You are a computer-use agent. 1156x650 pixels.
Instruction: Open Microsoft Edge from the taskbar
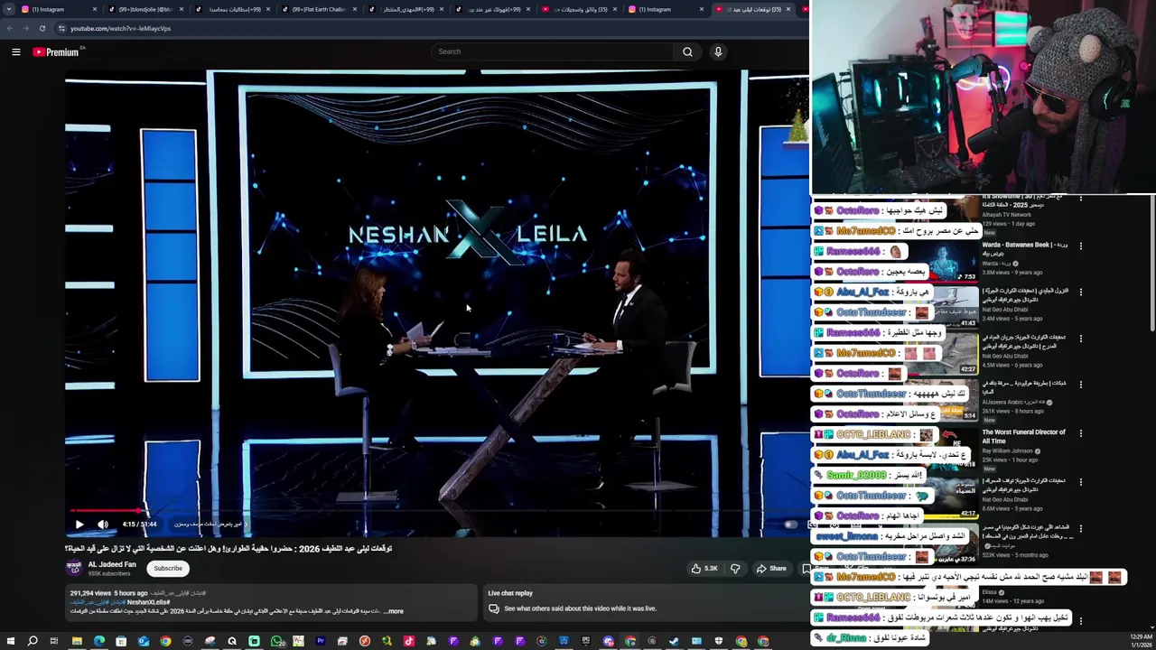pyautogui.click(x=99, y=641)
